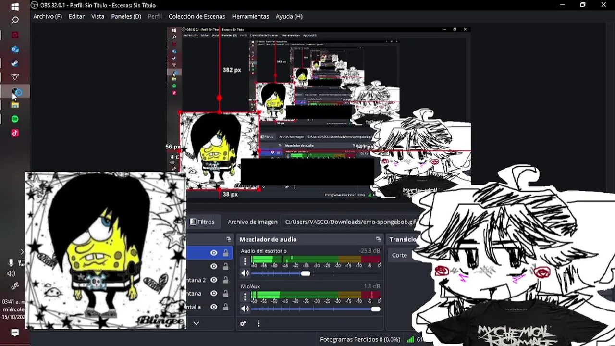Open the Archivo (F) menu
This screenshot has width=615, height=346.
tap(48, 16)
